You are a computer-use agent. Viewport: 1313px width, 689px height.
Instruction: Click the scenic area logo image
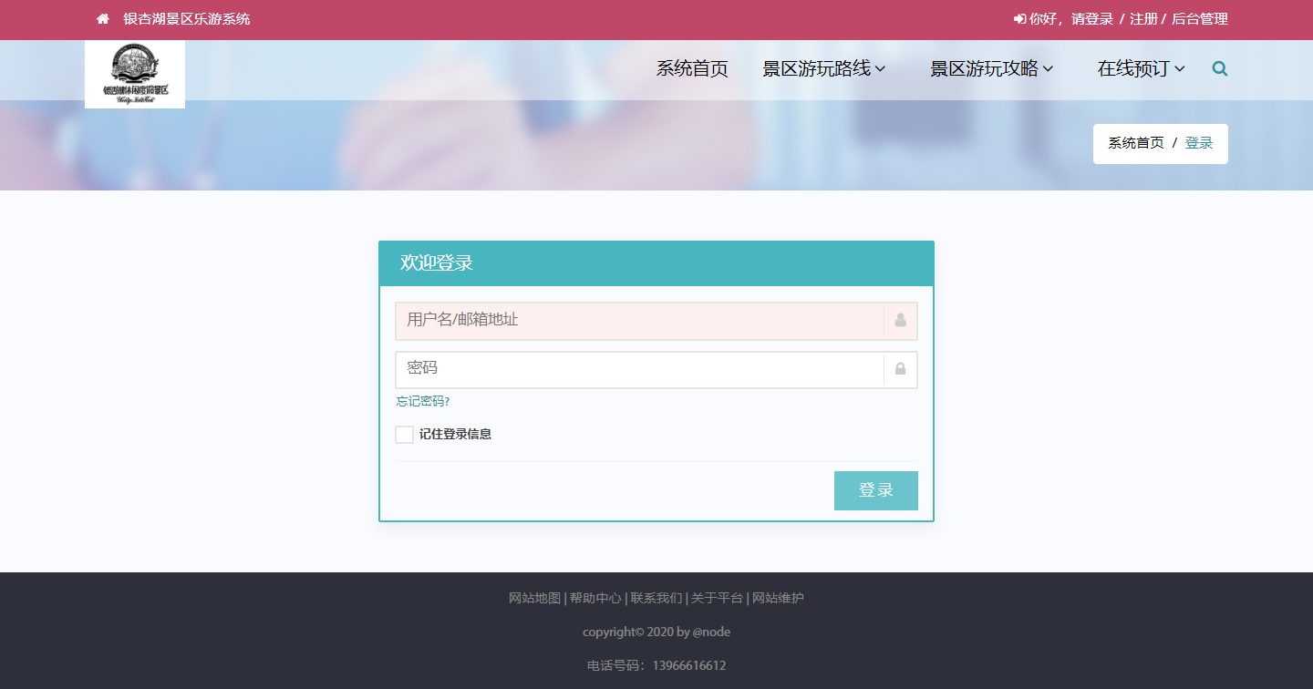[x=135, y=74]
